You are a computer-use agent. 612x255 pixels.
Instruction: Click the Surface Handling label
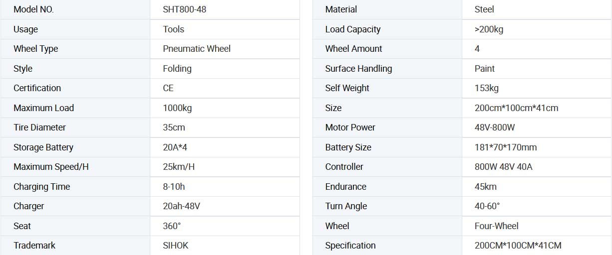tap(358, 69)
